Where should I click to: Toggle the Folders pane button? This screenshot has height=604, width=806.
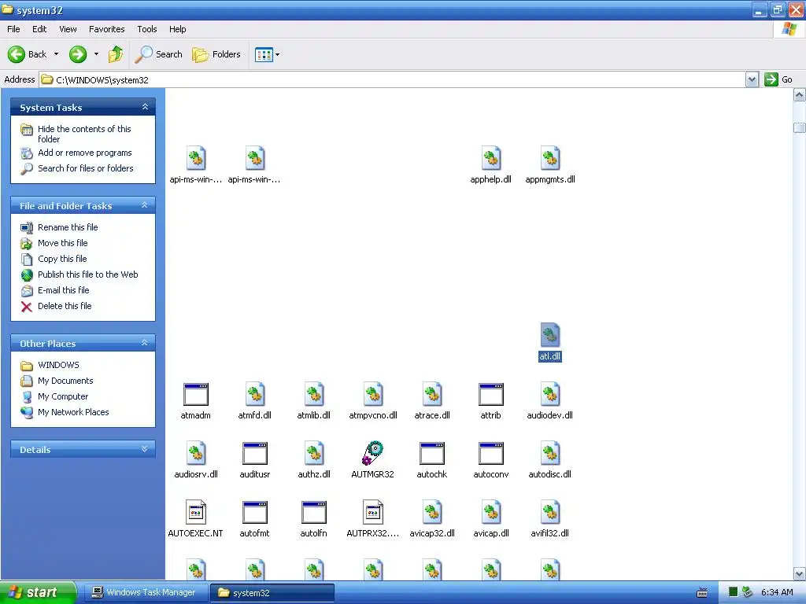[216, 54]
